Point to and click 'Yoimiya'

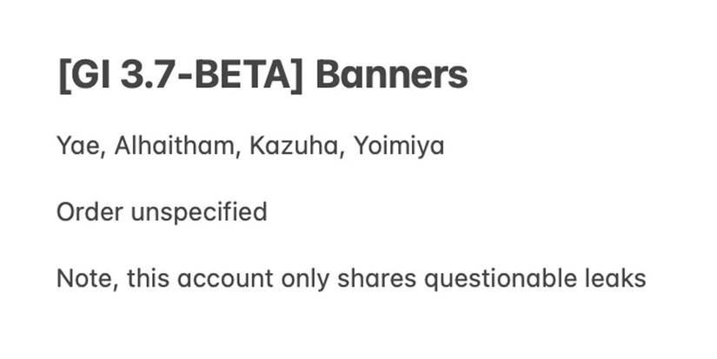tap(398, 146)
